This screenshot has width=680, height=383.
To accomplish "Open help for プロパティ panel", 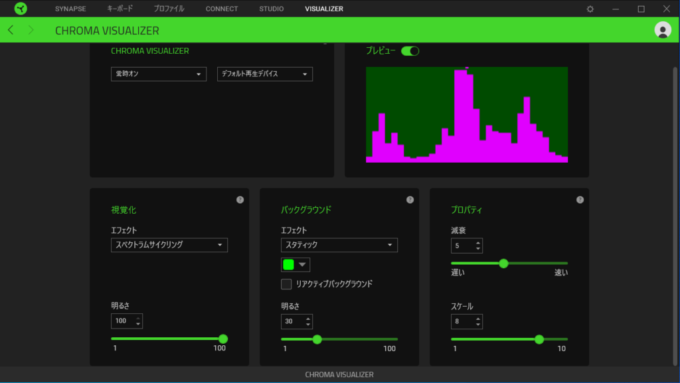I will click(580, 200).
